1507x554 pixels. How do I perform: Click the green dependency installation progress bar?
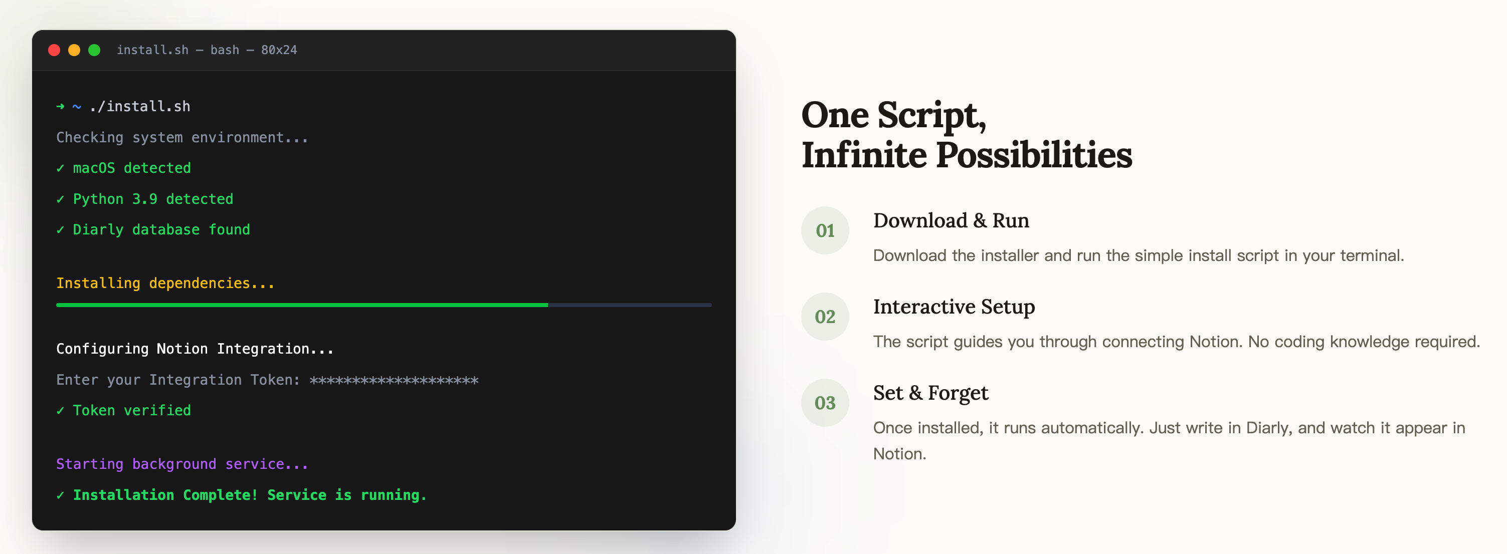(x=301, y=305)
